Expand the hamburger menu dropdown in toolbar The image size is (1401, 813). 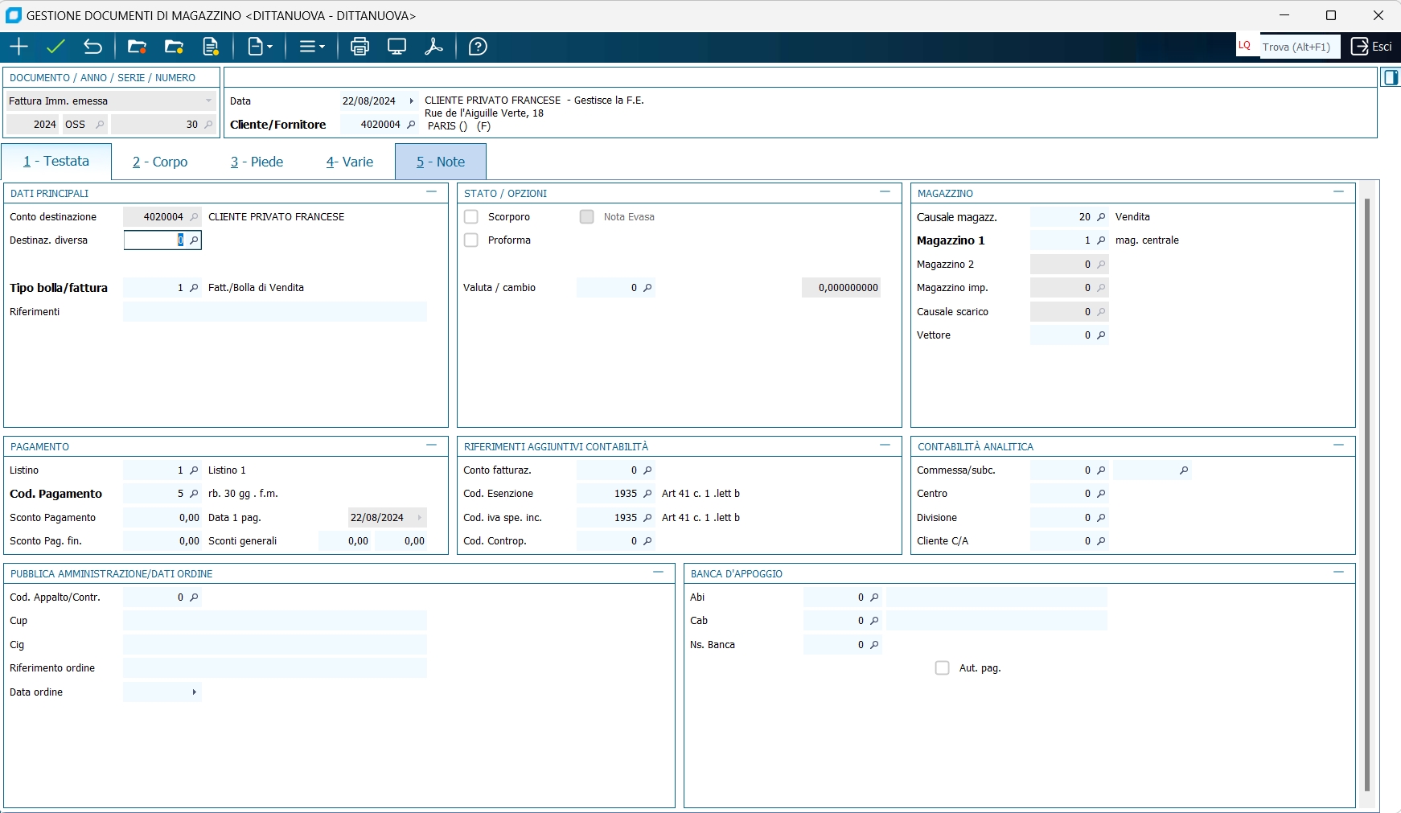point(311,47)
